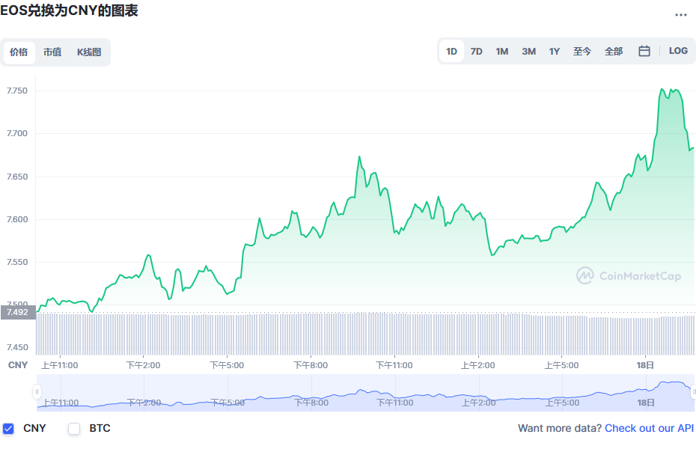This screenshot has height=449, width=696.
Task: Select the 7D time range
Action: coord(476,52)
